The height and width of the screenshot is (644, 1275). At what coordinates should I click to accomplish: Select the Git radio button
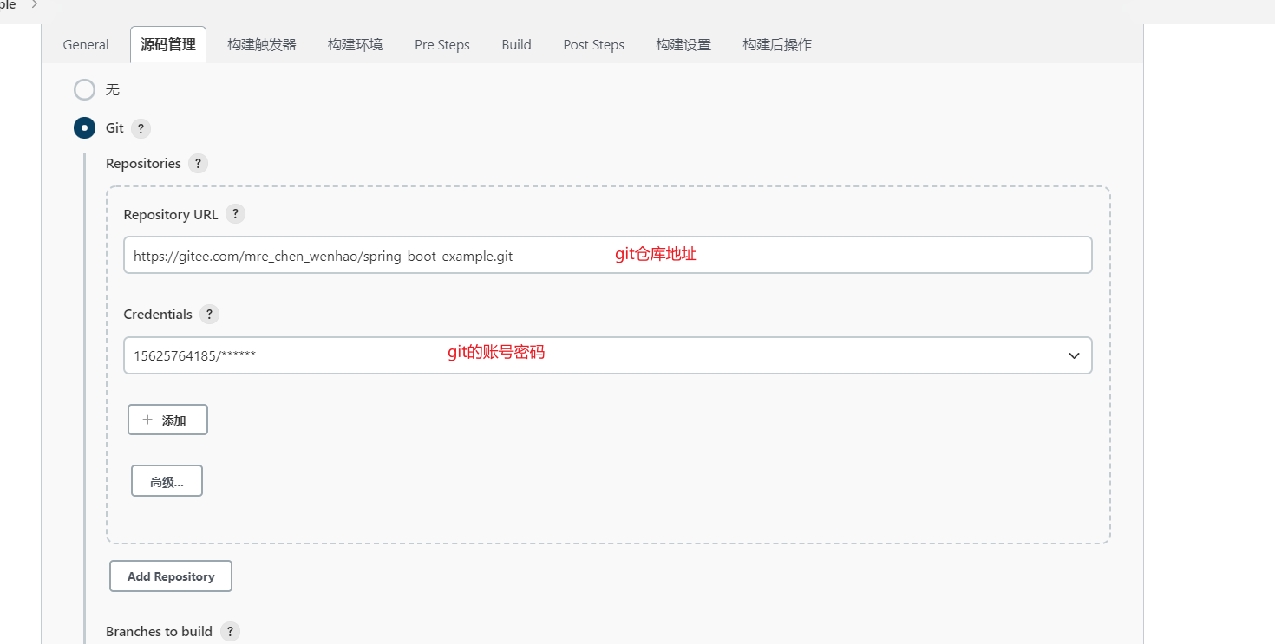click(x=84, y=127)
